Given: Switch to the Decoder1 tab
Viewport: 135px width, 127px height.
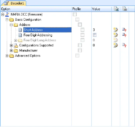Looking at the screenshot, I should 13,3.
